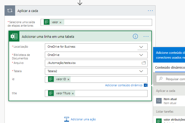Click inside the id input field

point(96,79)
